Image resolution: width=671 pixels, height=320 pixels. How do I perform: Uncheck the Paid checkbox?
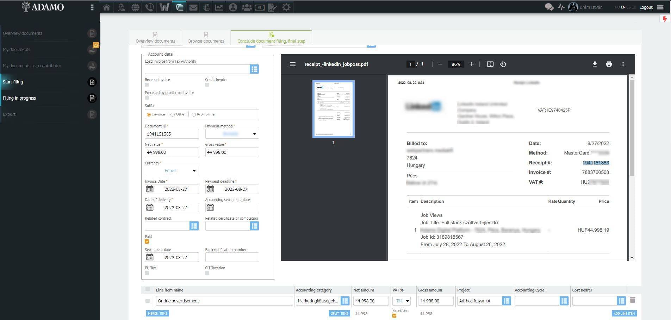(x=147, y=241)
